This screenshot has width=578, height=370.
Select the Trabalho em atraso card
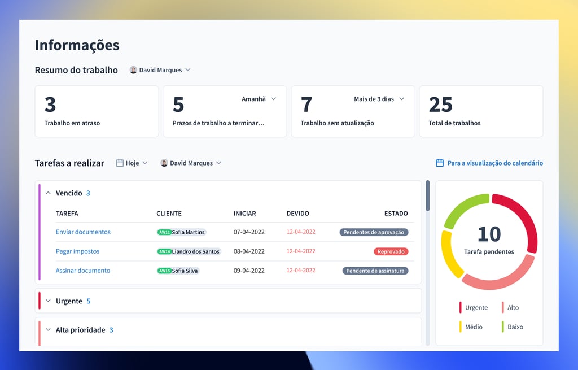pos(97,111)
